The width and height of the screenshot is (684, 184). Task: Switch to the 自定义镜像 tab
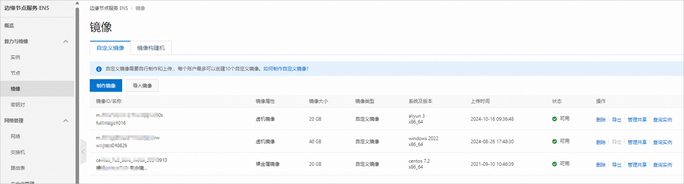point(110,48)
